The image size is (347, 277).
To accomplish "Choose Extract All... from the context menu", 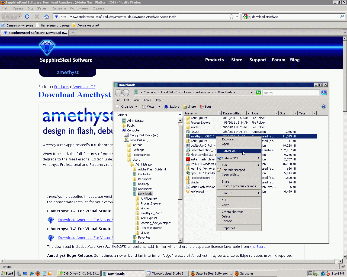I will coord(239,151).
